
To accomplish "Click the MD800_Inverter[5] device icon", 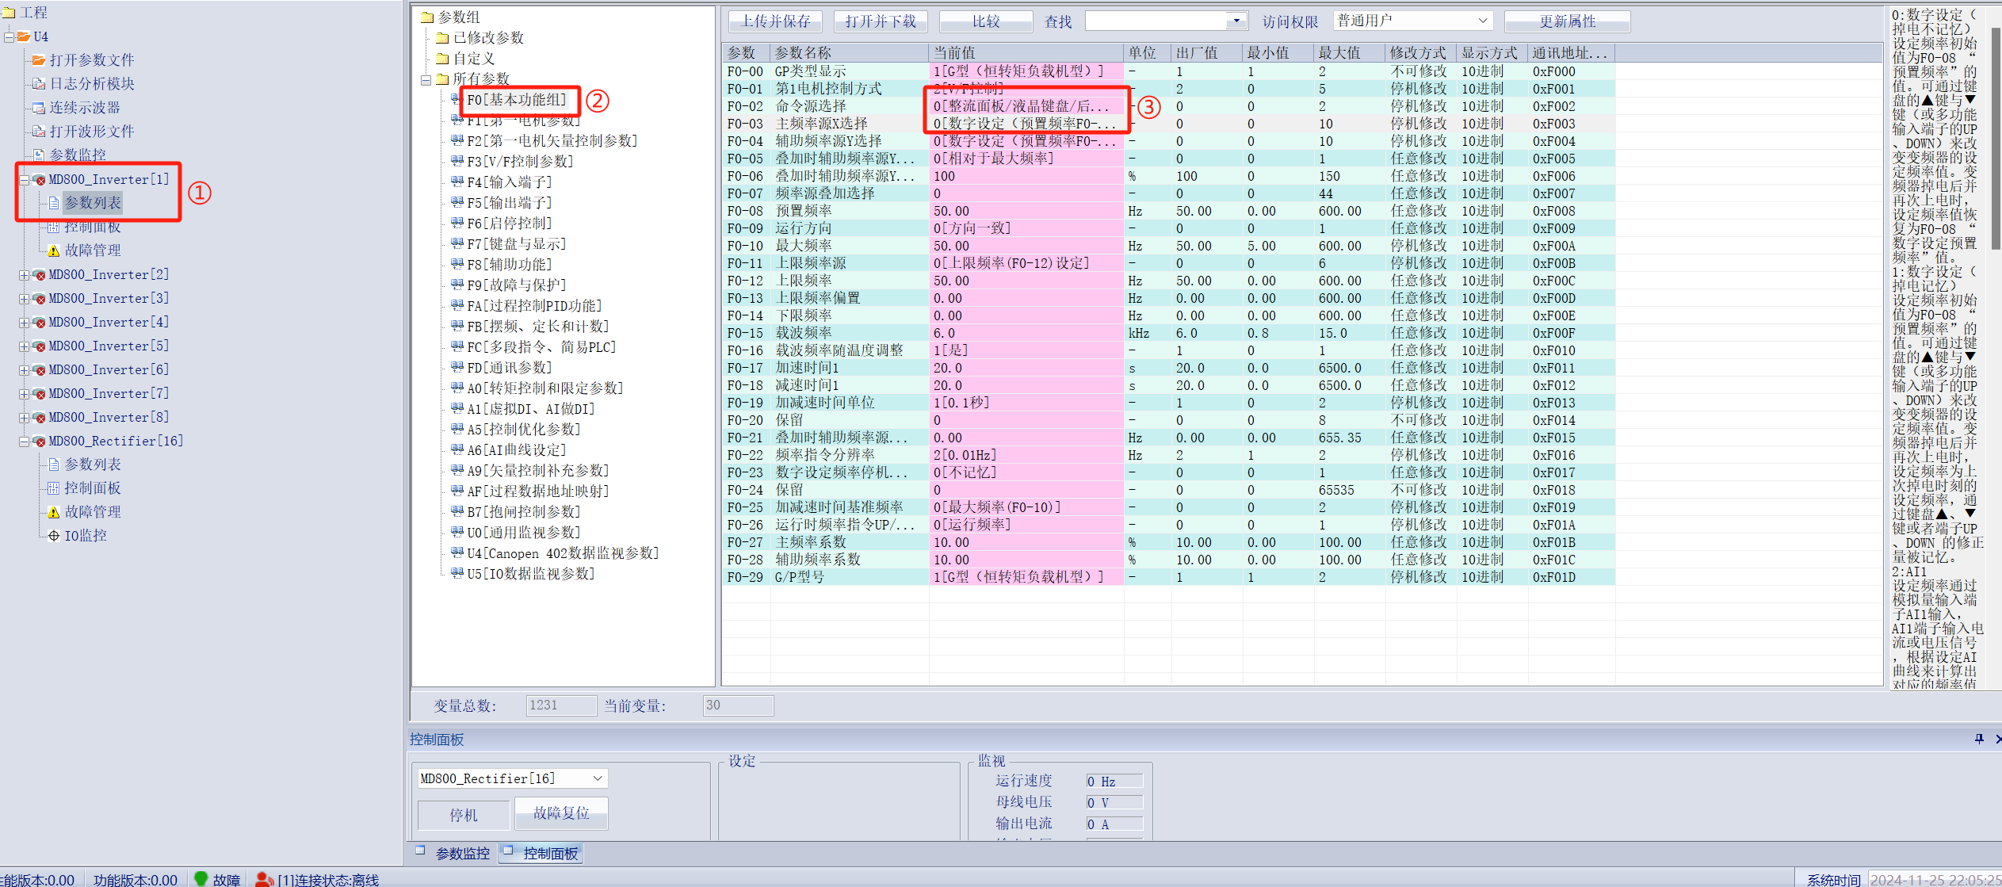I will tap(39, 346).
